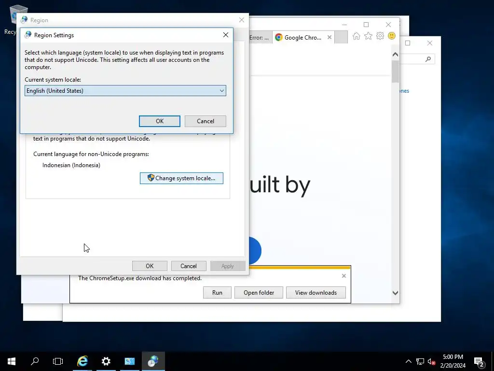The image size is (494, 371).
Task: Open Internet Explorer favorites star
Action: 368,36
